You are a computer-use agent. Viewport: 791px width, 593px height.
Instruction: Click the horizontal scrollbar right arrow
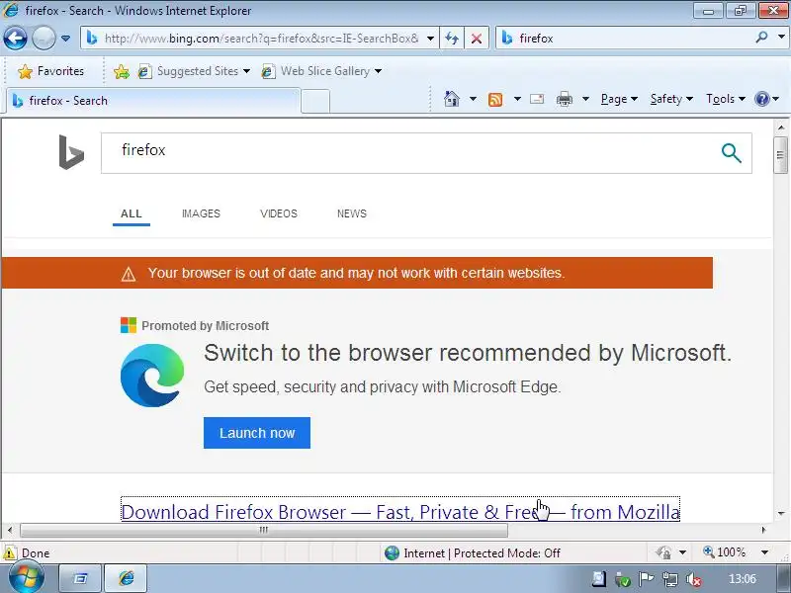[763, 530]
